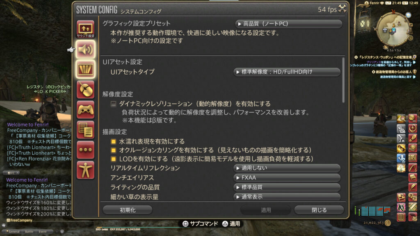Toggle 水濡れ表現を有効にする checkbox
Viewport: 420px width, 236px height.
[114, 141]
